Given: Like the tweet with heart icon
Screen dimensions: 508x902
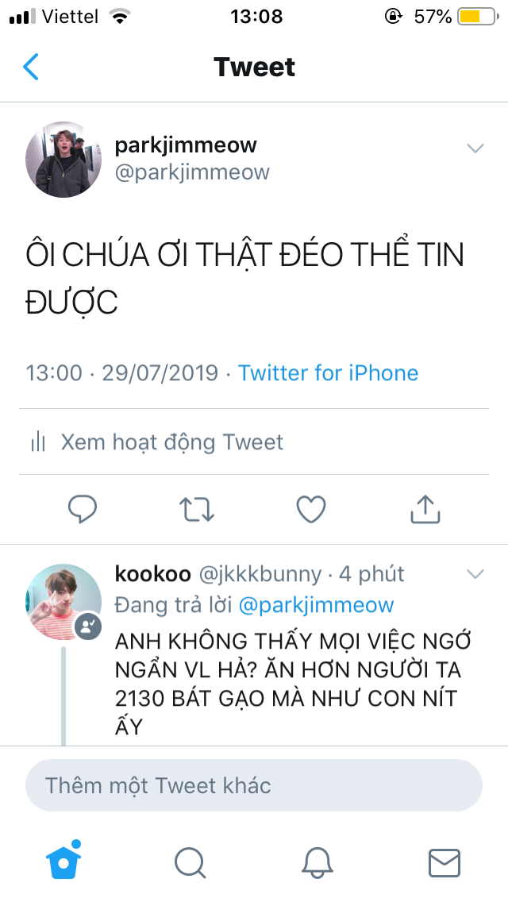Looking at the screenshot, I should click(311, 509).
